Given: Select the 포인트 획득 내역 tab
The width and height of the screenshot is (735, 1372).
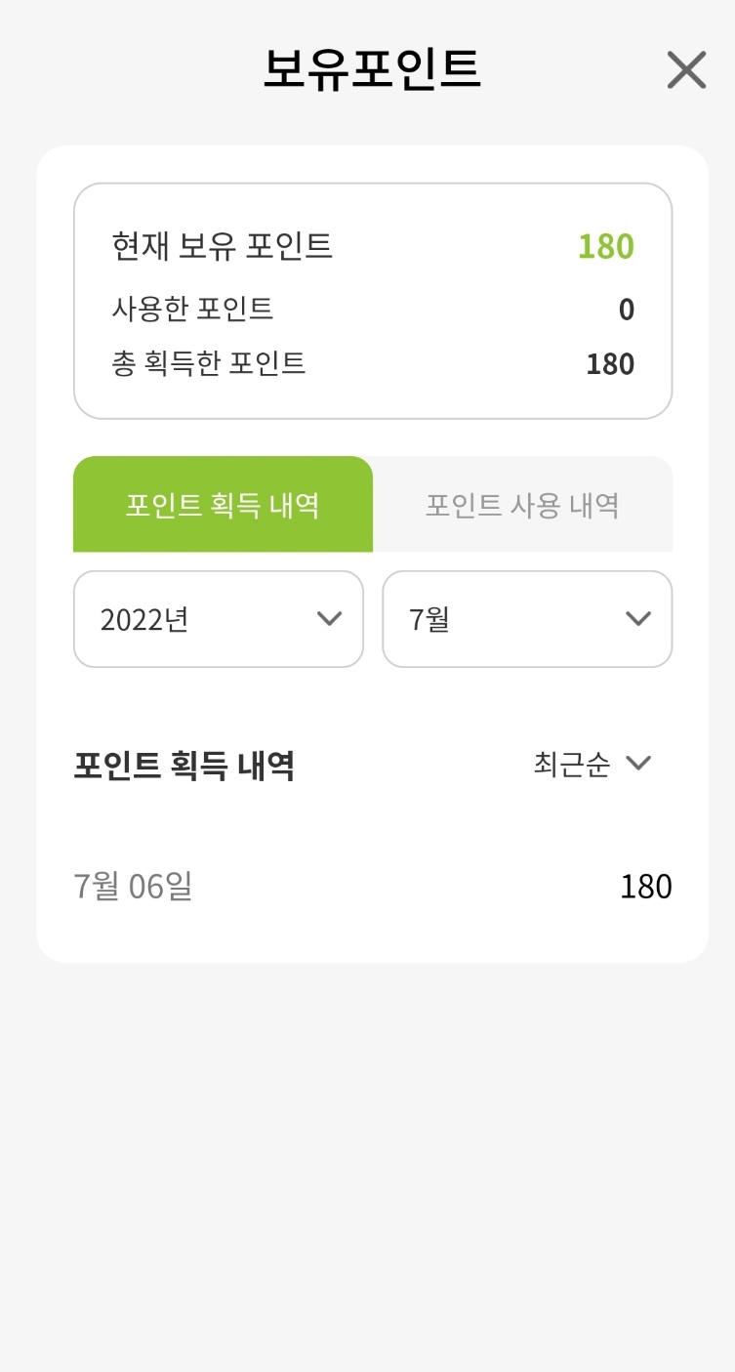Looking at the screenshot, I should point(223,505).
